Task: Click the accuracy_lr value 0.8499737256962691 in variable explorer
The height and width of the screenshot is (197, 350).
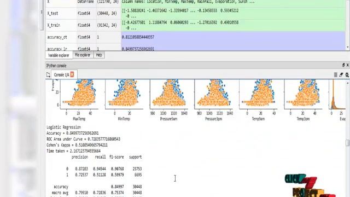Action: tap(138, 49)
